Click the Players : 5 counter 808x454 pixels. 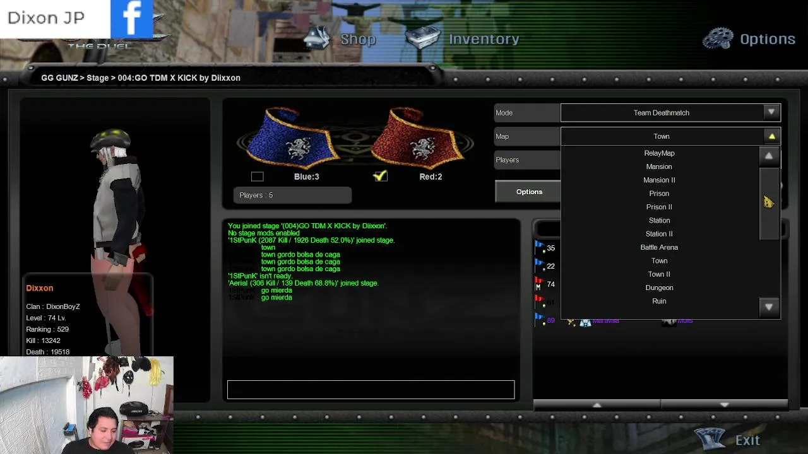point(292,195)
